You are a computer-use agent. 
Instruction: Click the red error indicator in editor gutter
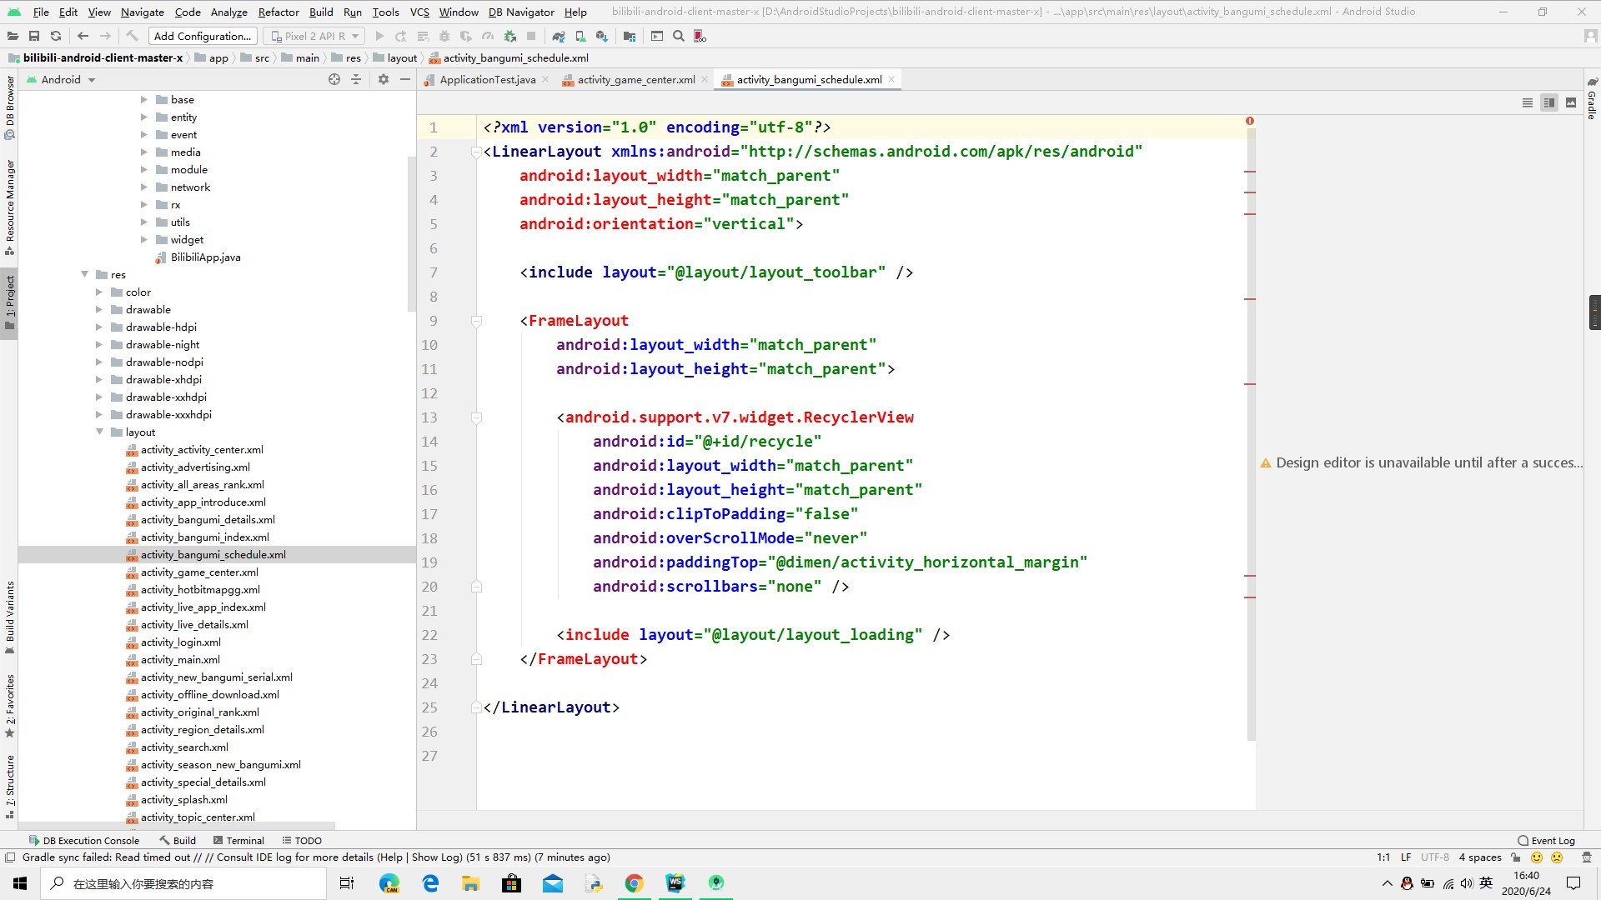[x=1250, y=121]
